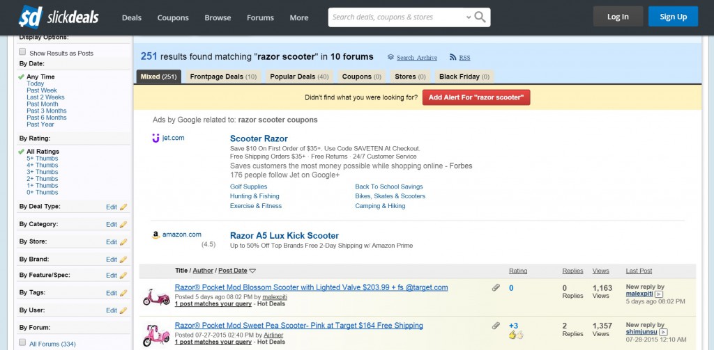Sort results by Rating column
The width and height of the screenshot is (714, 350).
point(518,271)
